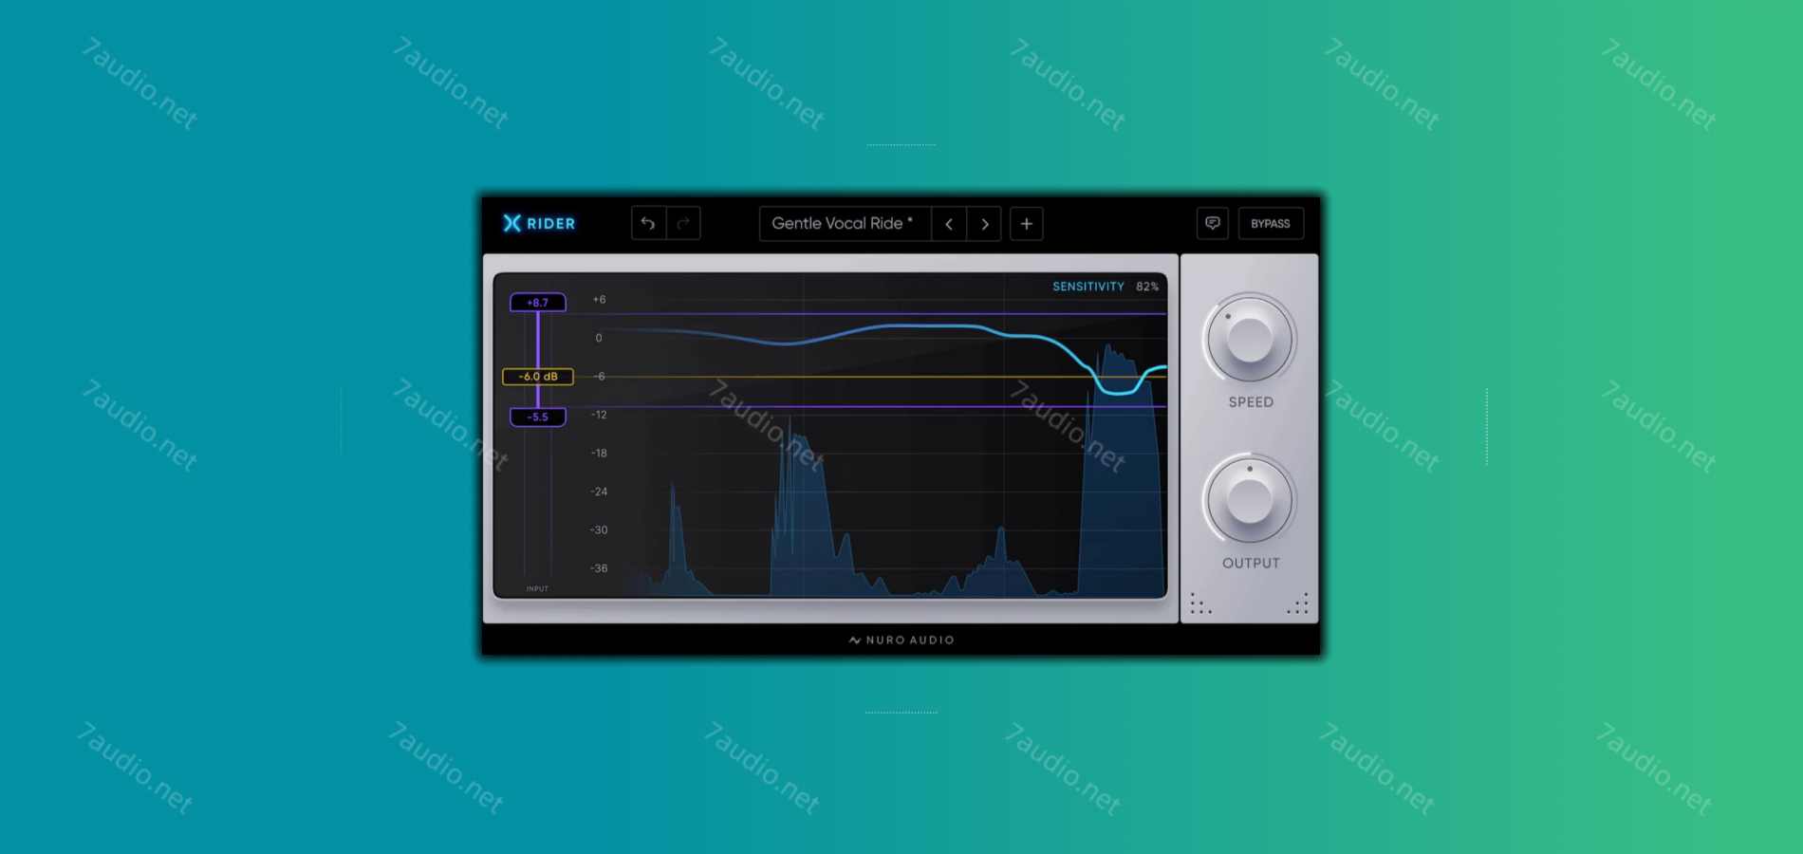Open the Gentle Vocal Ride preset menu
Viewport: 1803px width, 854px height.
pos(845,224)
